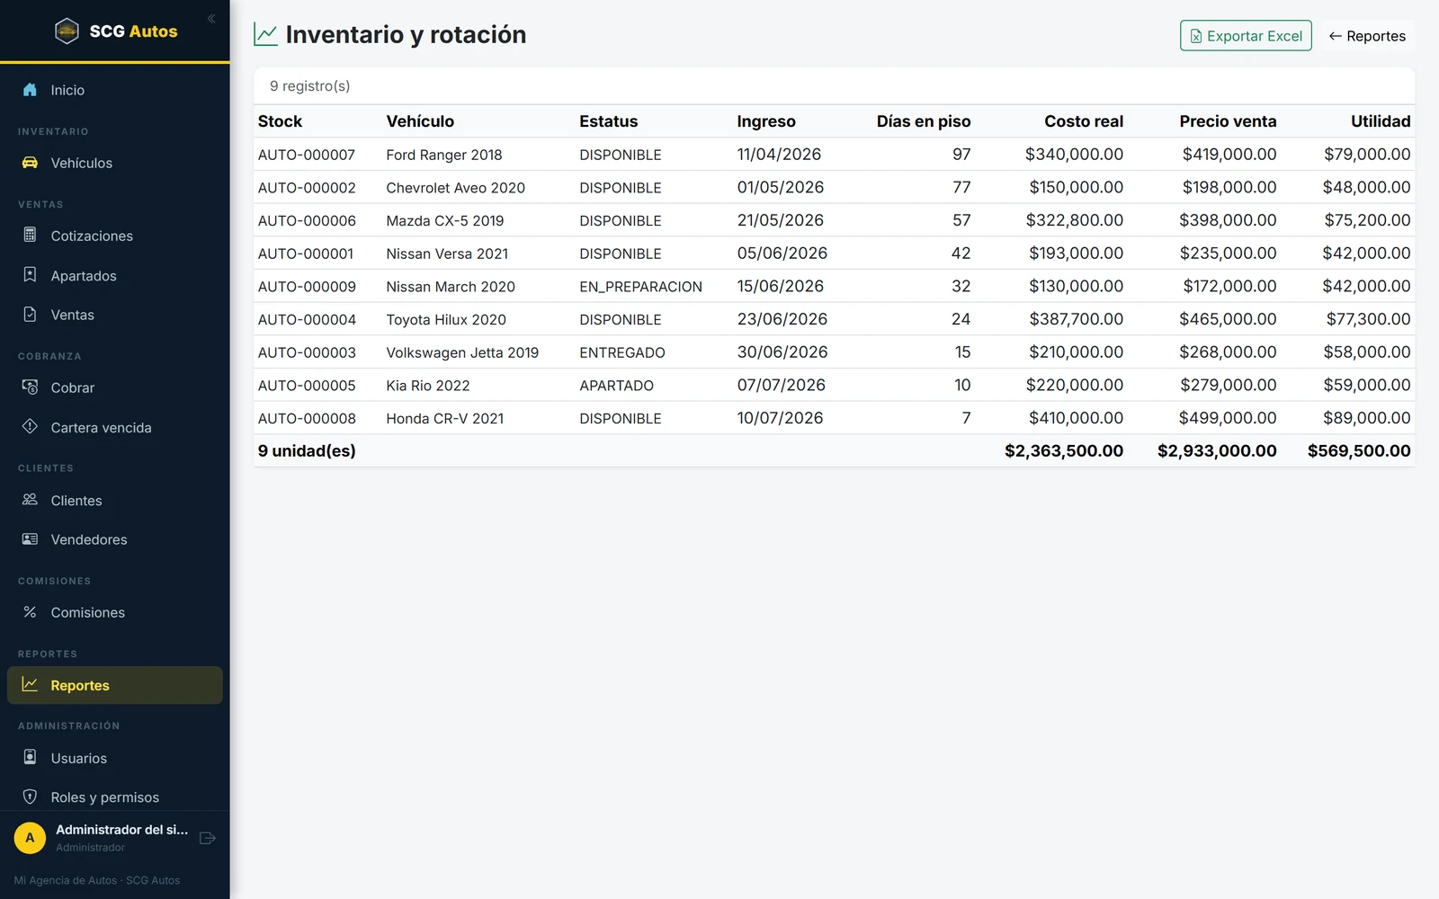
Task: Click the Cartera vencida warning icon
Action: click(30, 426)
